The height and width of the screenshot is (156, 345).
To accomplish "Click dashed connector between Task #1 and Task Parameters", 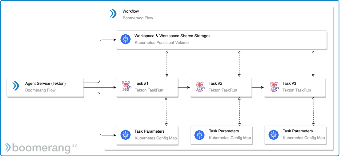I will (x=166, y=112).
